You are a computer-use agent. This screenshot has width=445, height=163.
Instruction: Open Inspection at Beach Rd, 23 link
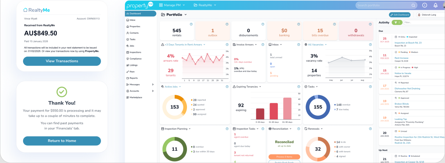point(408,43)
